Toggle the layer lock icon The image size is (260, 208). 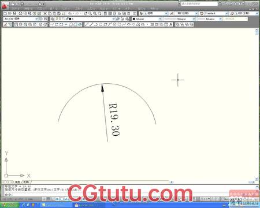(x=67, y=19)
